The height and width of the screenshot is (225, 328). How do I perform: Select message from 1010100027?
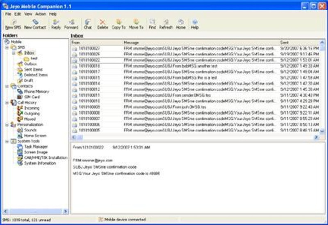[196, 48]
